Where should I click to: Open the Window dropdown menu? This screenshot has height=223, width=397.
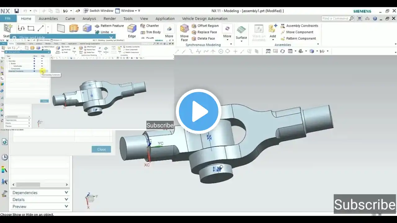point(128,11)
